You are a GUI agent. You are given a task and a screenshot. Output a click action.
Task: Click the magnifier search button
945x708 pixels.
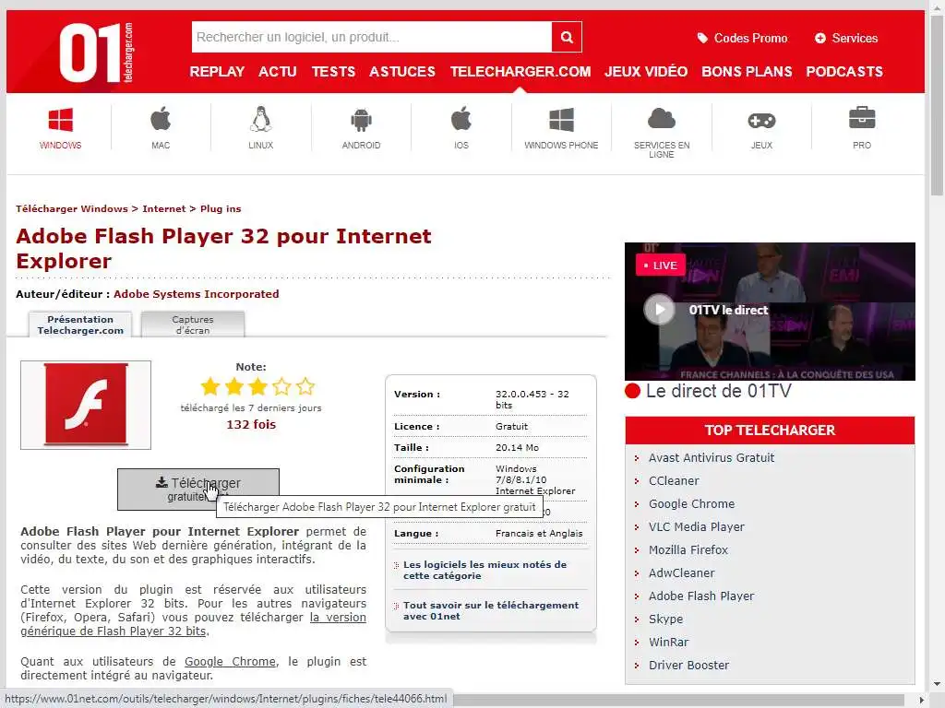[x=567, y=37]
